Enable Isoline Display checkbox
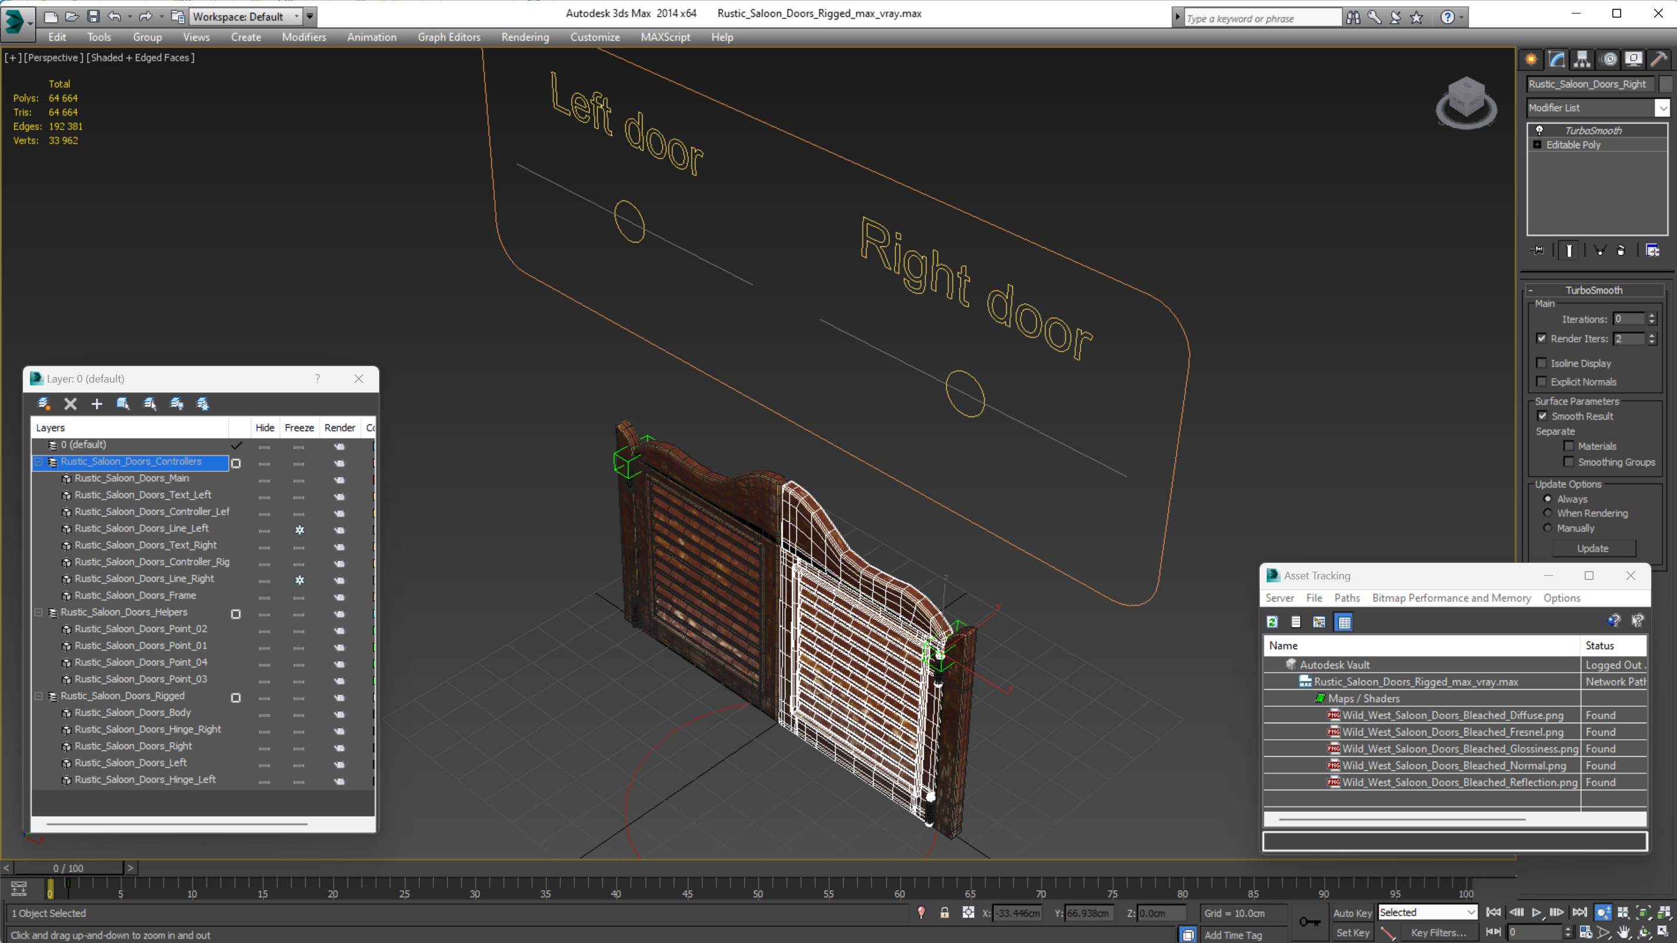 coord(1541,363)
